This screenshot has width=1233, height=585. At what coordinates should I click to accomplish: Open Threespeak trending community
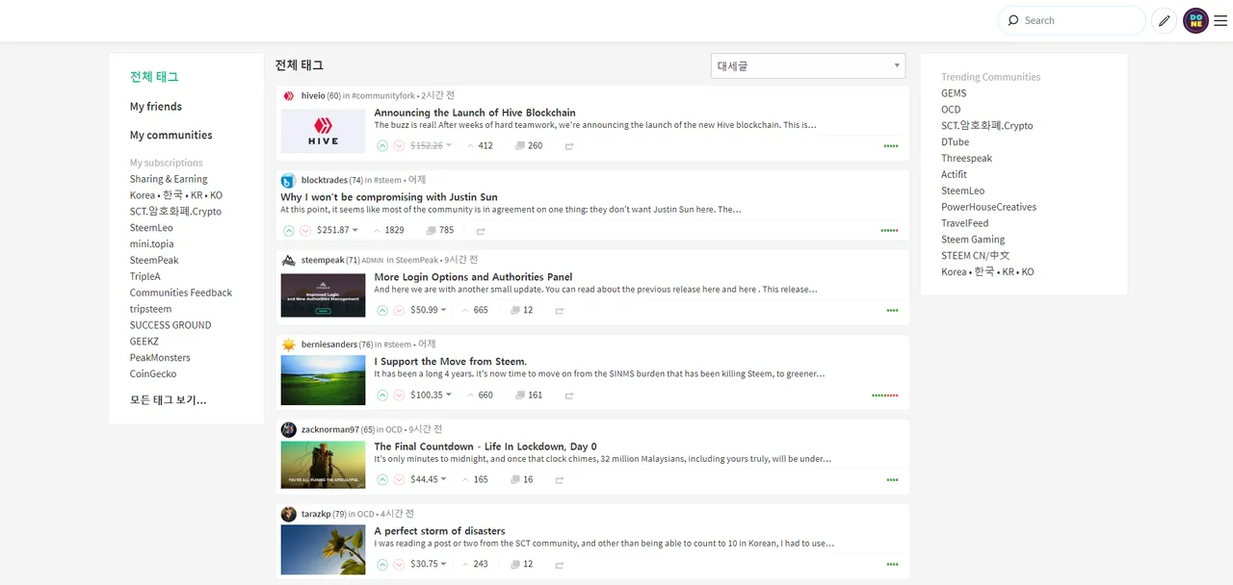(966, 158)
